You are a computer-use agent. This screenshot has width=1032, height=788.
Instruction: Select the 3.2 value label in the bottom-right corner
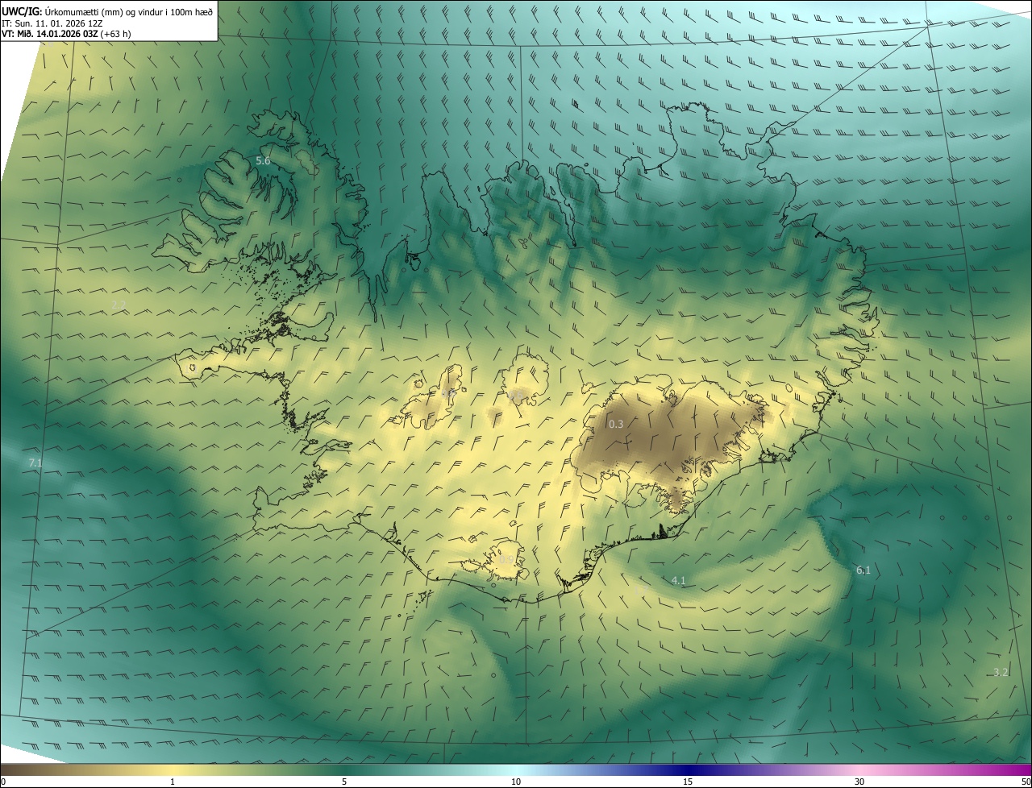tap(1001, 672)
